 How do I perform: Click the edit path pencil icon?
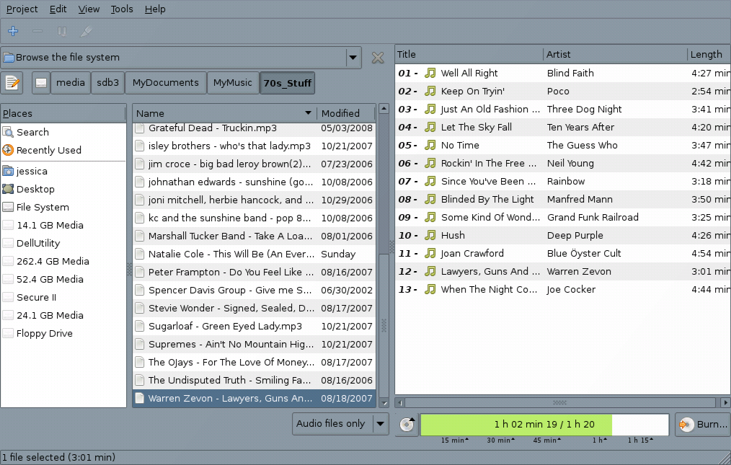click(12, 83)
